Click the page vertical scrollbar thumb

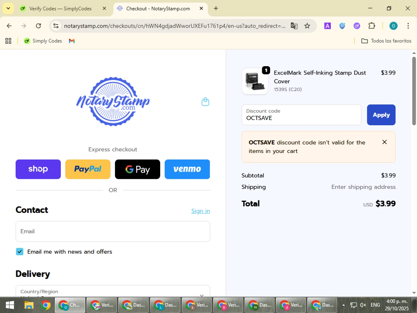pyautogui.click(x=414, y=91)
